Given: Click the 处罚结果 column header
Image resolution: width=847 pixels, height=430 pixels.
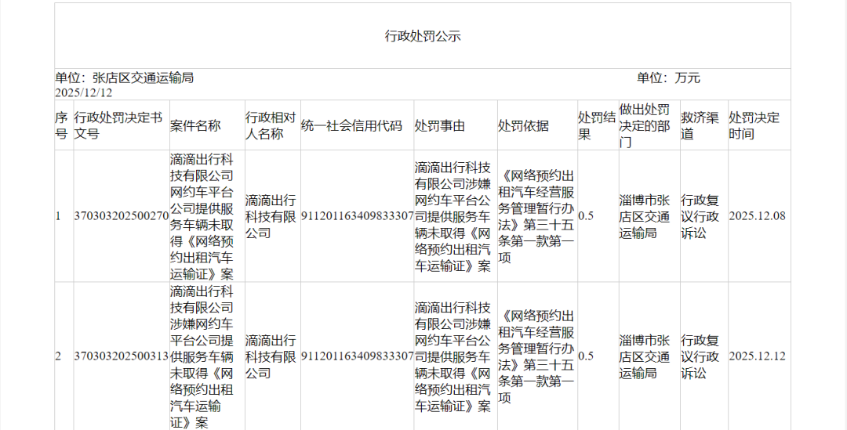Looking at the screenshot, I should [x=597, y=125].
